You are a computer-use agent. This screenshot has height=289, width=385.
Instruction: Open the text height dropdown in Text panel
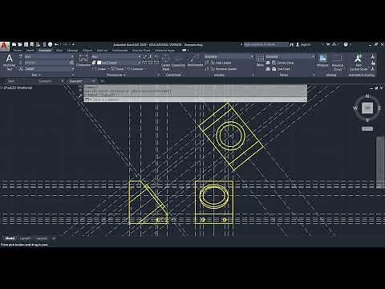pyautogui.click(x=72, y=69)
